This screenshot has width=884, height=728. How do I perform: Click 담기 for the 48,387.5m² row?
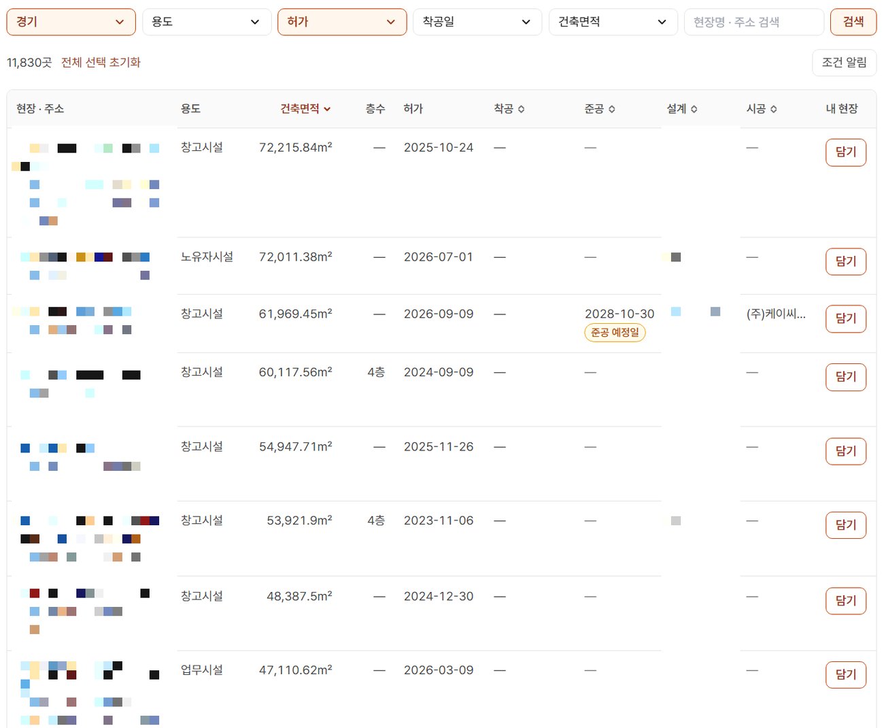[x=846, y=601]
